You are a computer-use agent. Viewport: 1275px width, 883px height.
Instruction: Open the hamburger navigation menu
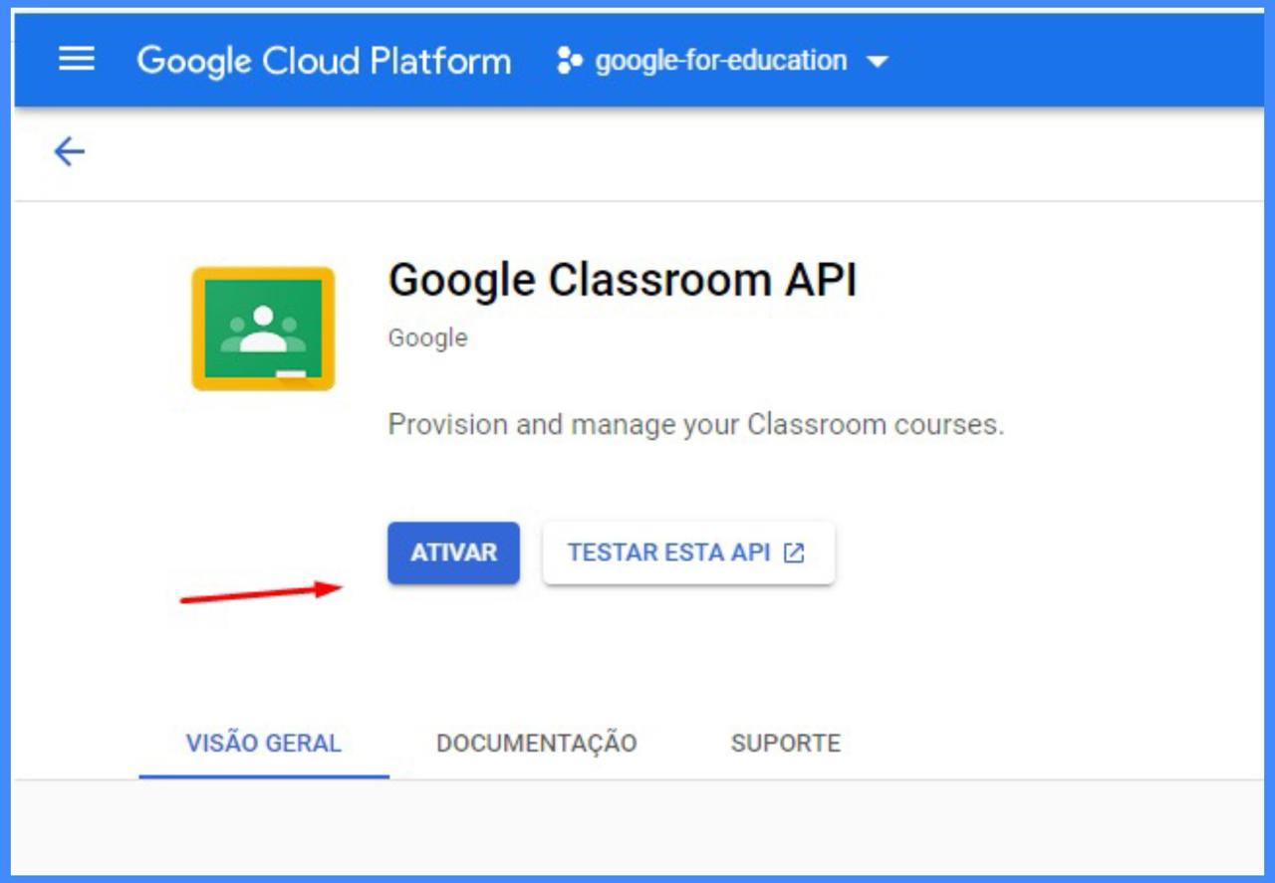click(77, 60)
